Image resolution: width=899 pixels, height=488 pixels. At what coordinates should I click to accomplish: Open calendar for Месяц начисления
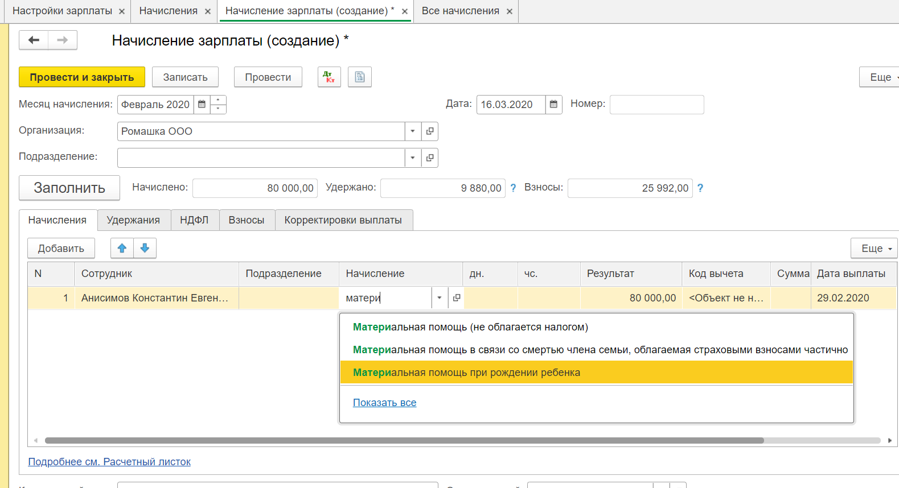[202, 105]
